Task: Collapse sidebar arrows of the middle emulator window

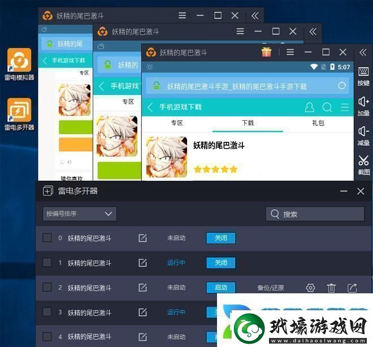Action: [313, 32]
